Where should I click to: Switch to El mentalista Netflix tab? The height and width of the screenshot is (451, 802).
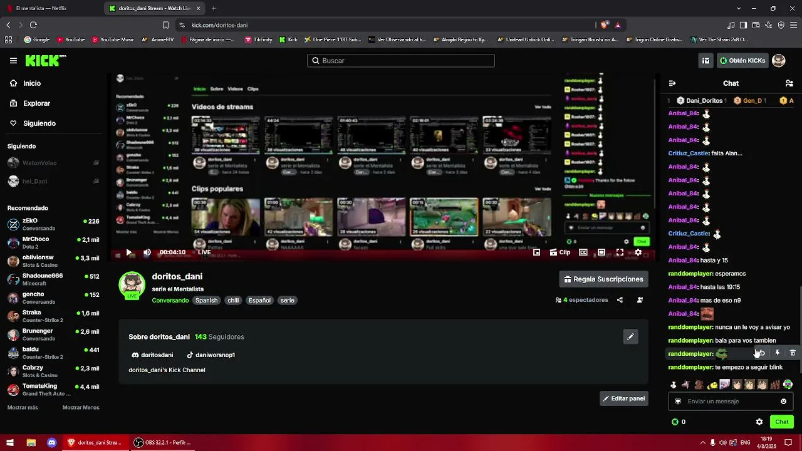coord(50,8)
